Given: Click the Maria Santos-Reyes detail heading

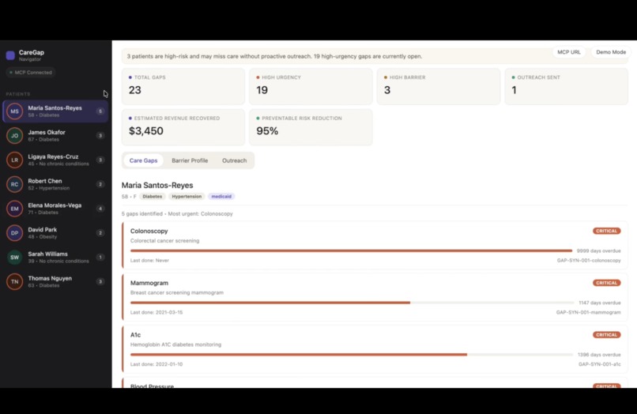Looking at the screenshot, I should pyautogui.click(x=157, y=185).
